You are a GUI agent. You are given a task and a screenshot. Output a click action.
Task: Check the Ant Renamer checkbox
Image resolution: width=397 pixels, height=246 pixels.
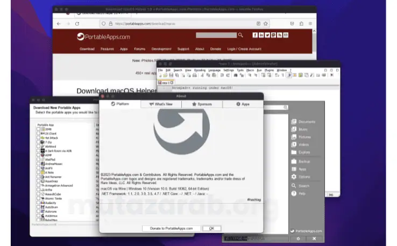click(x=39, y=177)
